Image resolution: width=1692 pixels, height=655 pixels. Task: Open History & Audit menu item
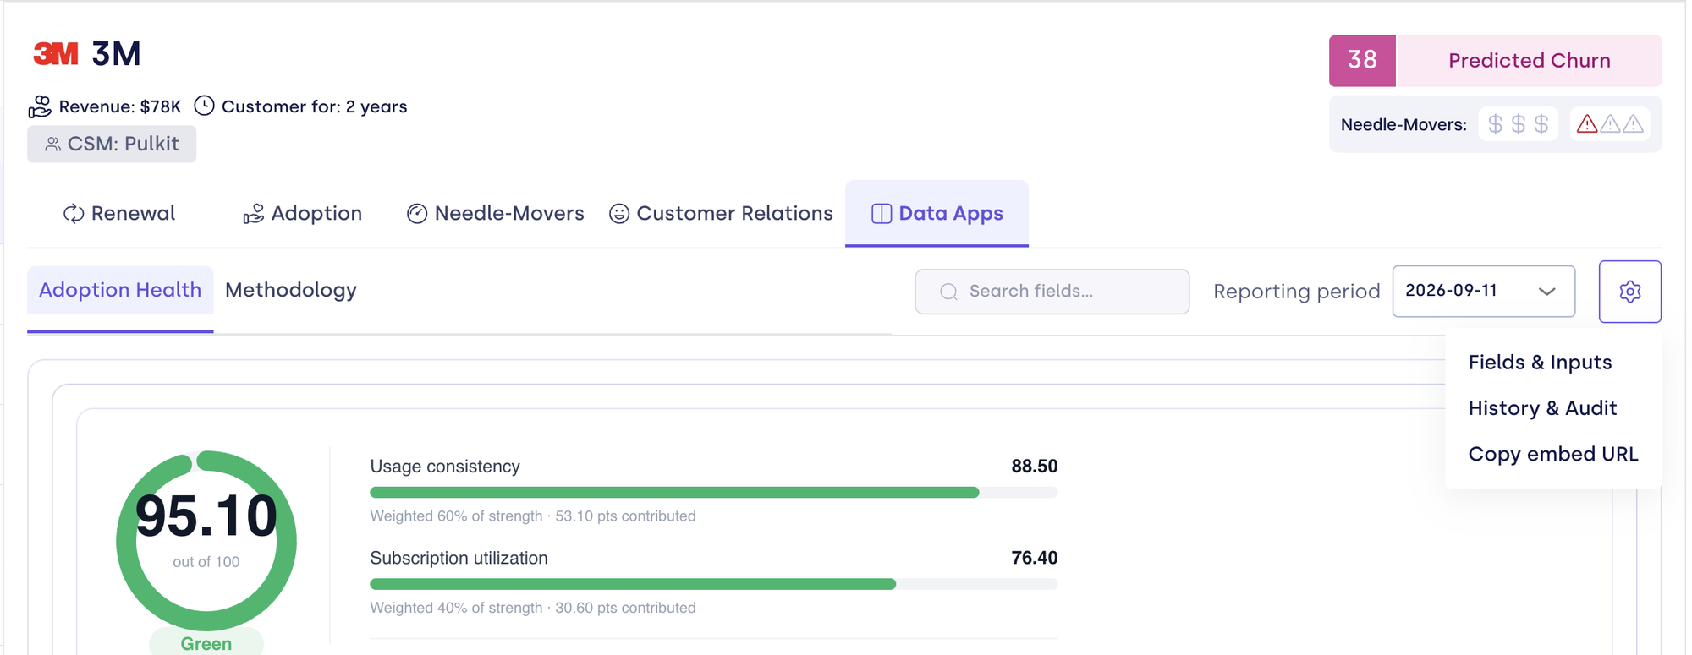[x=1542, y=408]
